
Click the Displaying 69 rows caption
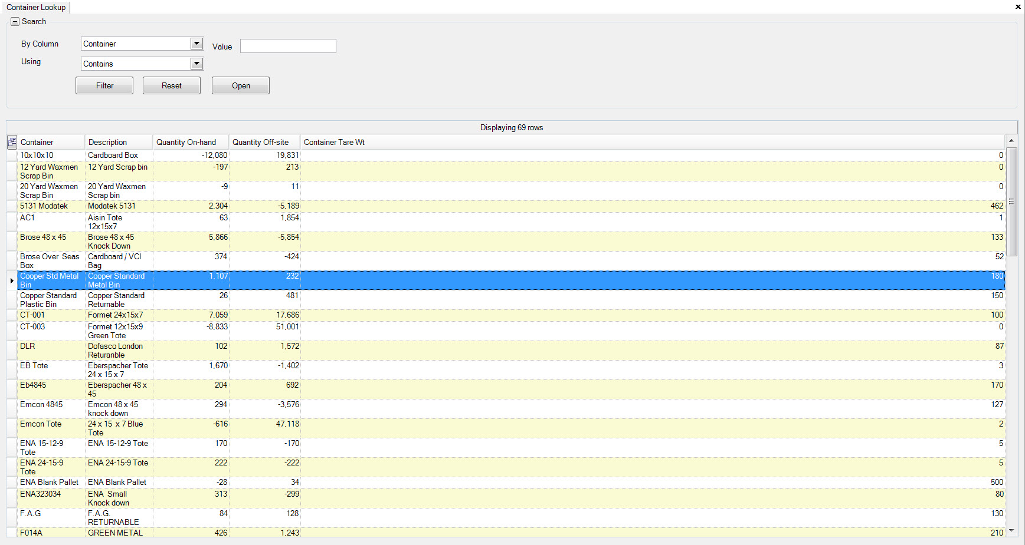click(511, 127)
